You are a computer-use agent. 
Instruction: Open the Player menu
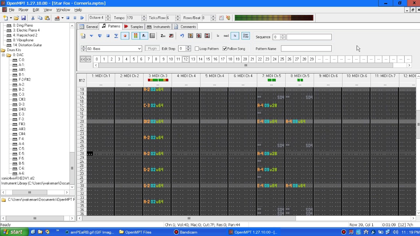[23, 10]
